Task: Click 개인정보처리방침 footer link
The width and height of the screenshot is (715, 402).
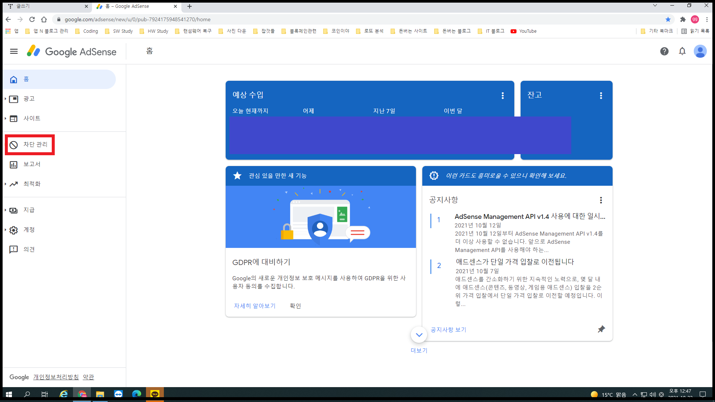Action: pyautogui.click(x=56, y=377)
